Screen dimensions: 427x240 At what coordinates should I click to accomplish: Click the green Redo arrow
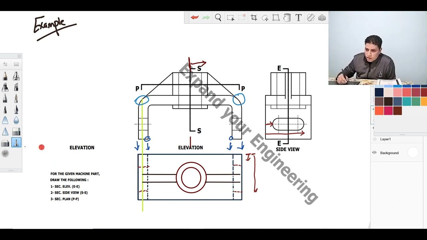tap(206, 18)
